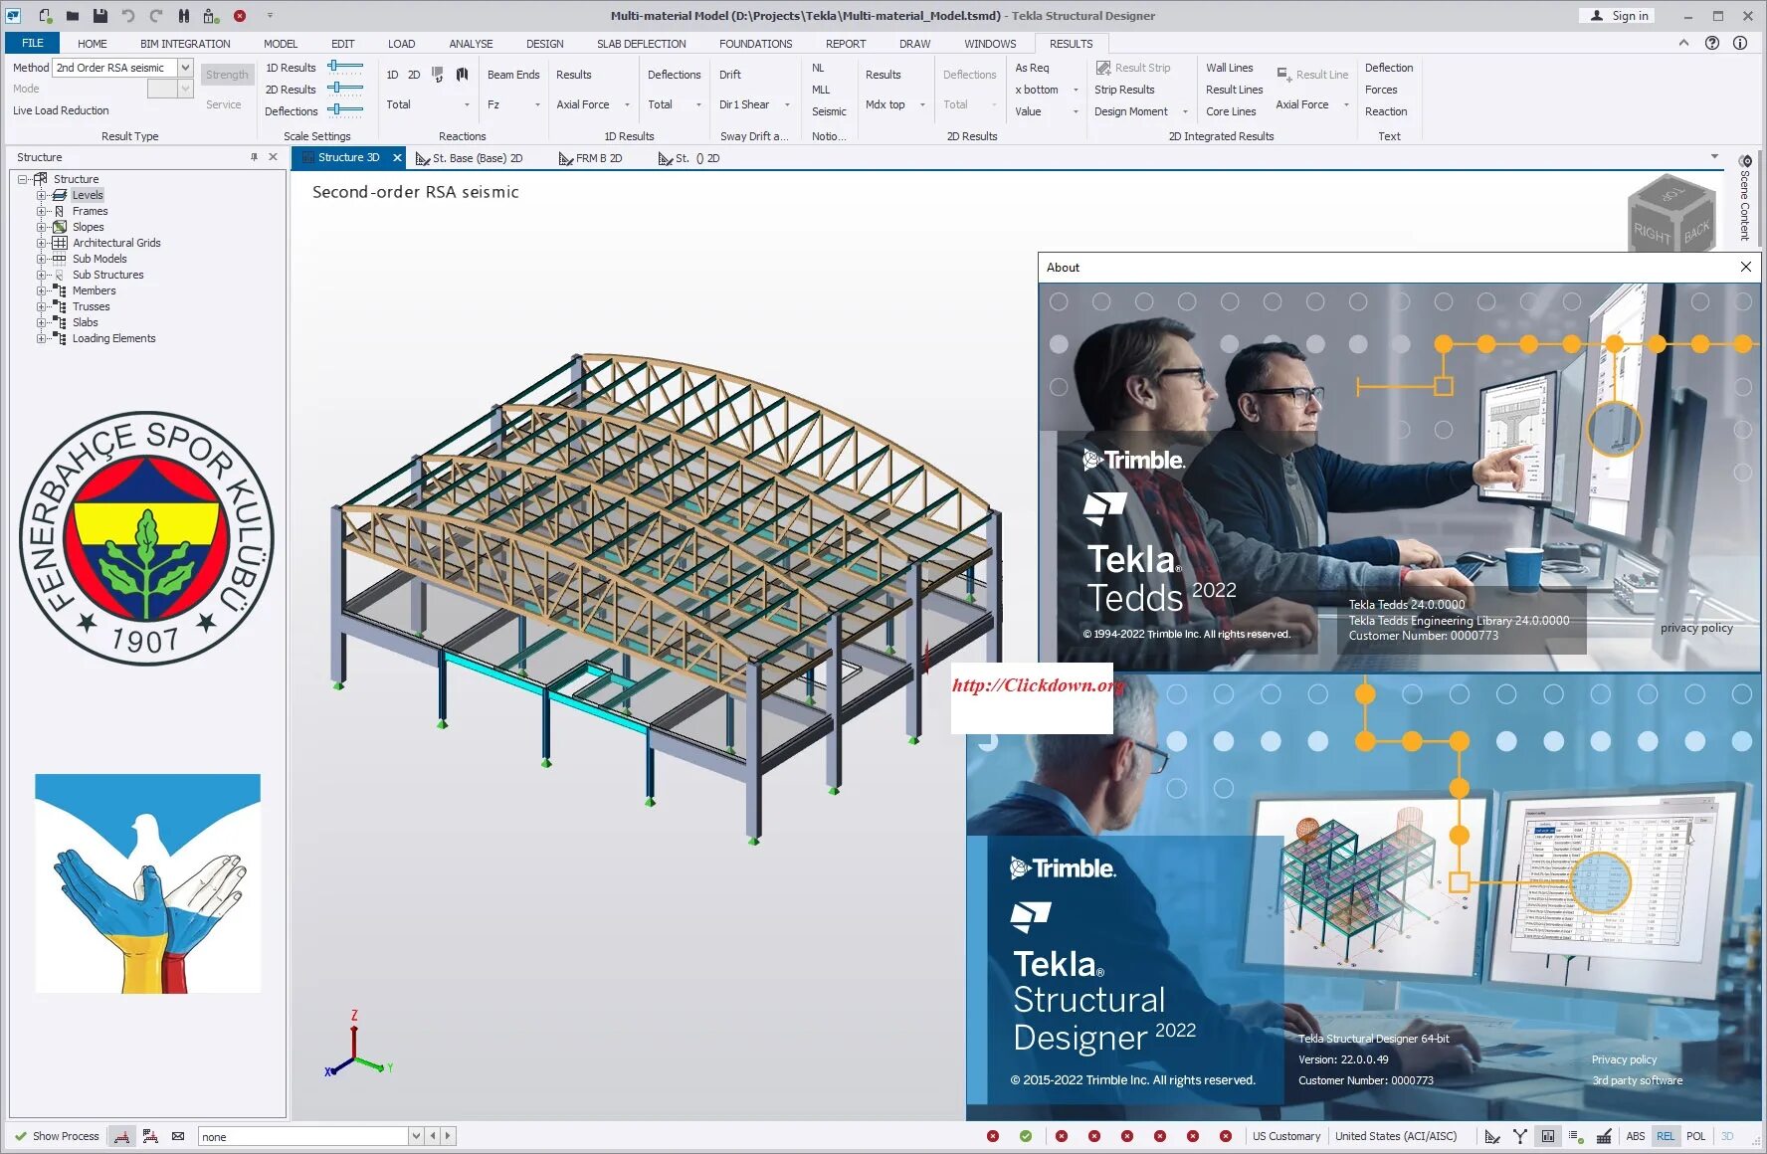The image size is (1767, 1154).
Task: Click the New file icon in quick access toolbar
Action: 46,16
